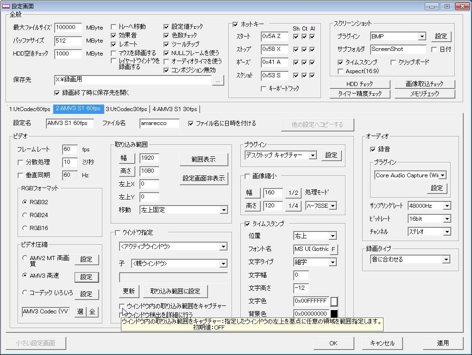This screenshot has height=355, width=472.
Task: Disable the 録音 audio recording checkbox
Action: [373, 149]
